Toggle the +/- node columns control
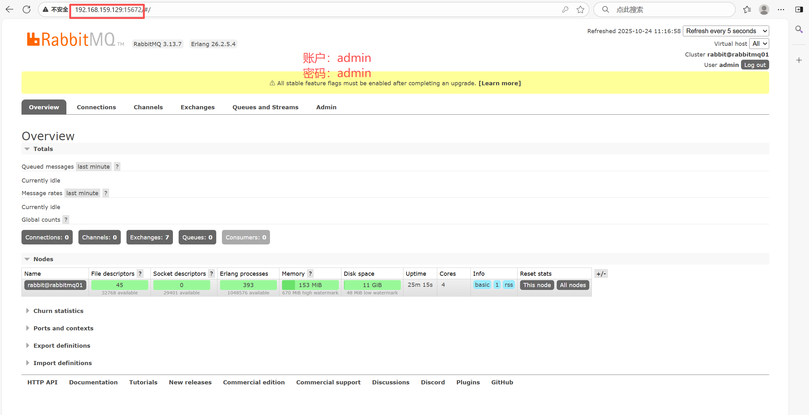The height and width of the screenshot is (415, 809). 601,274
